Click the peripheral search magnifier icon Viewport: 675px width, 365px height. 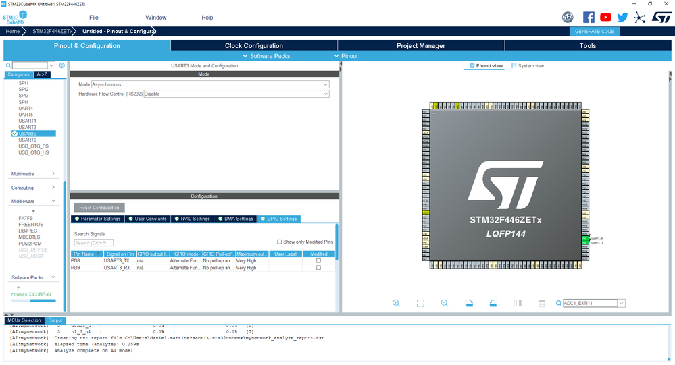(x=8, y=65)
